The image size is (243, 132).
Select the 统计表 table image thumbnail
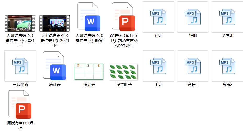[x=89, y=71]
